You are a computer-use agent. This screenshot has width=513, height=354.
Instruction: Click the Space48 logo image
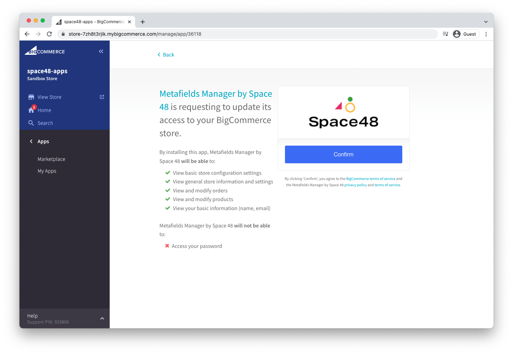click(344, 112)
